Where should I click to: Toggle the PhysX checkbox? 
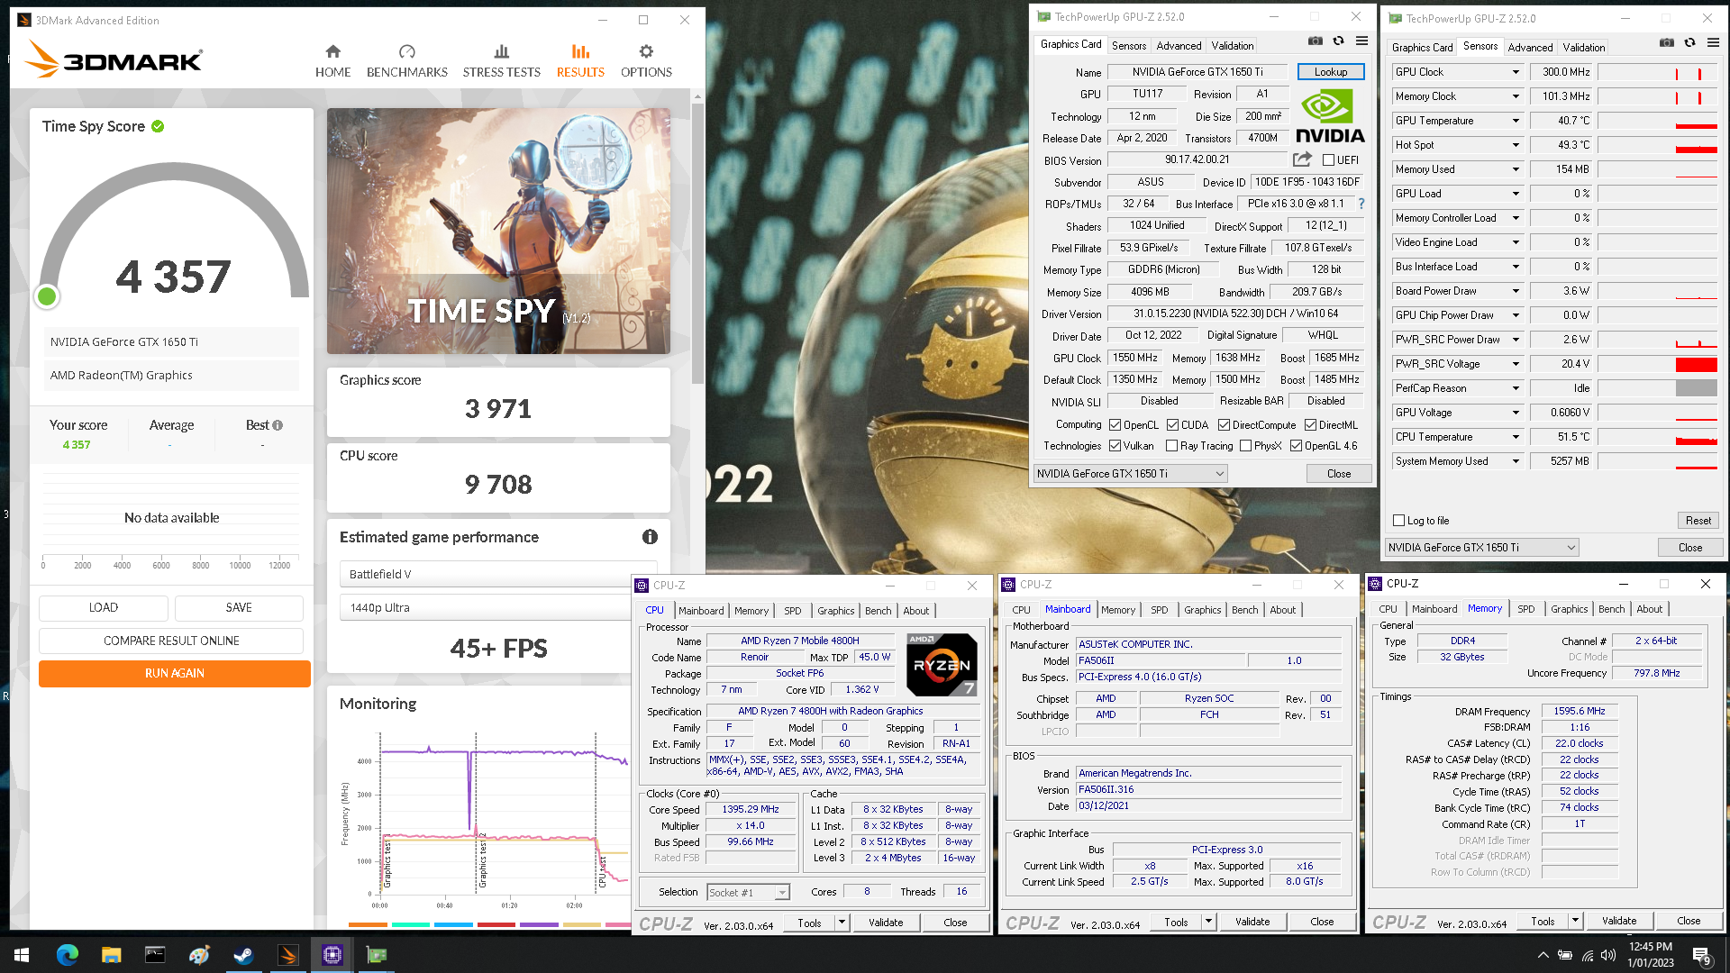point(1245,446)
